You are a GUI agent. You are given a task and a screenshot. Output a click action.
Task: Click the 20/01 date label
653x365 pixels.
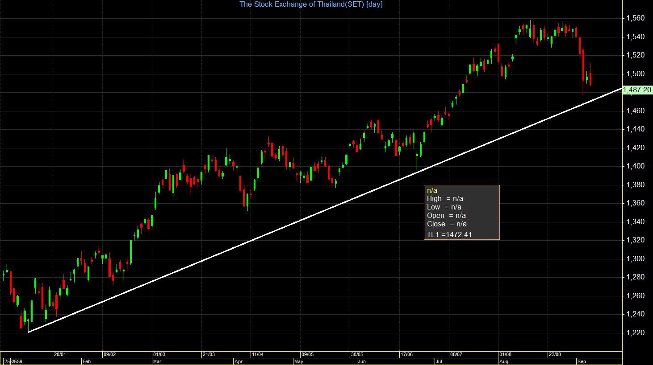[x=60, y=355]
